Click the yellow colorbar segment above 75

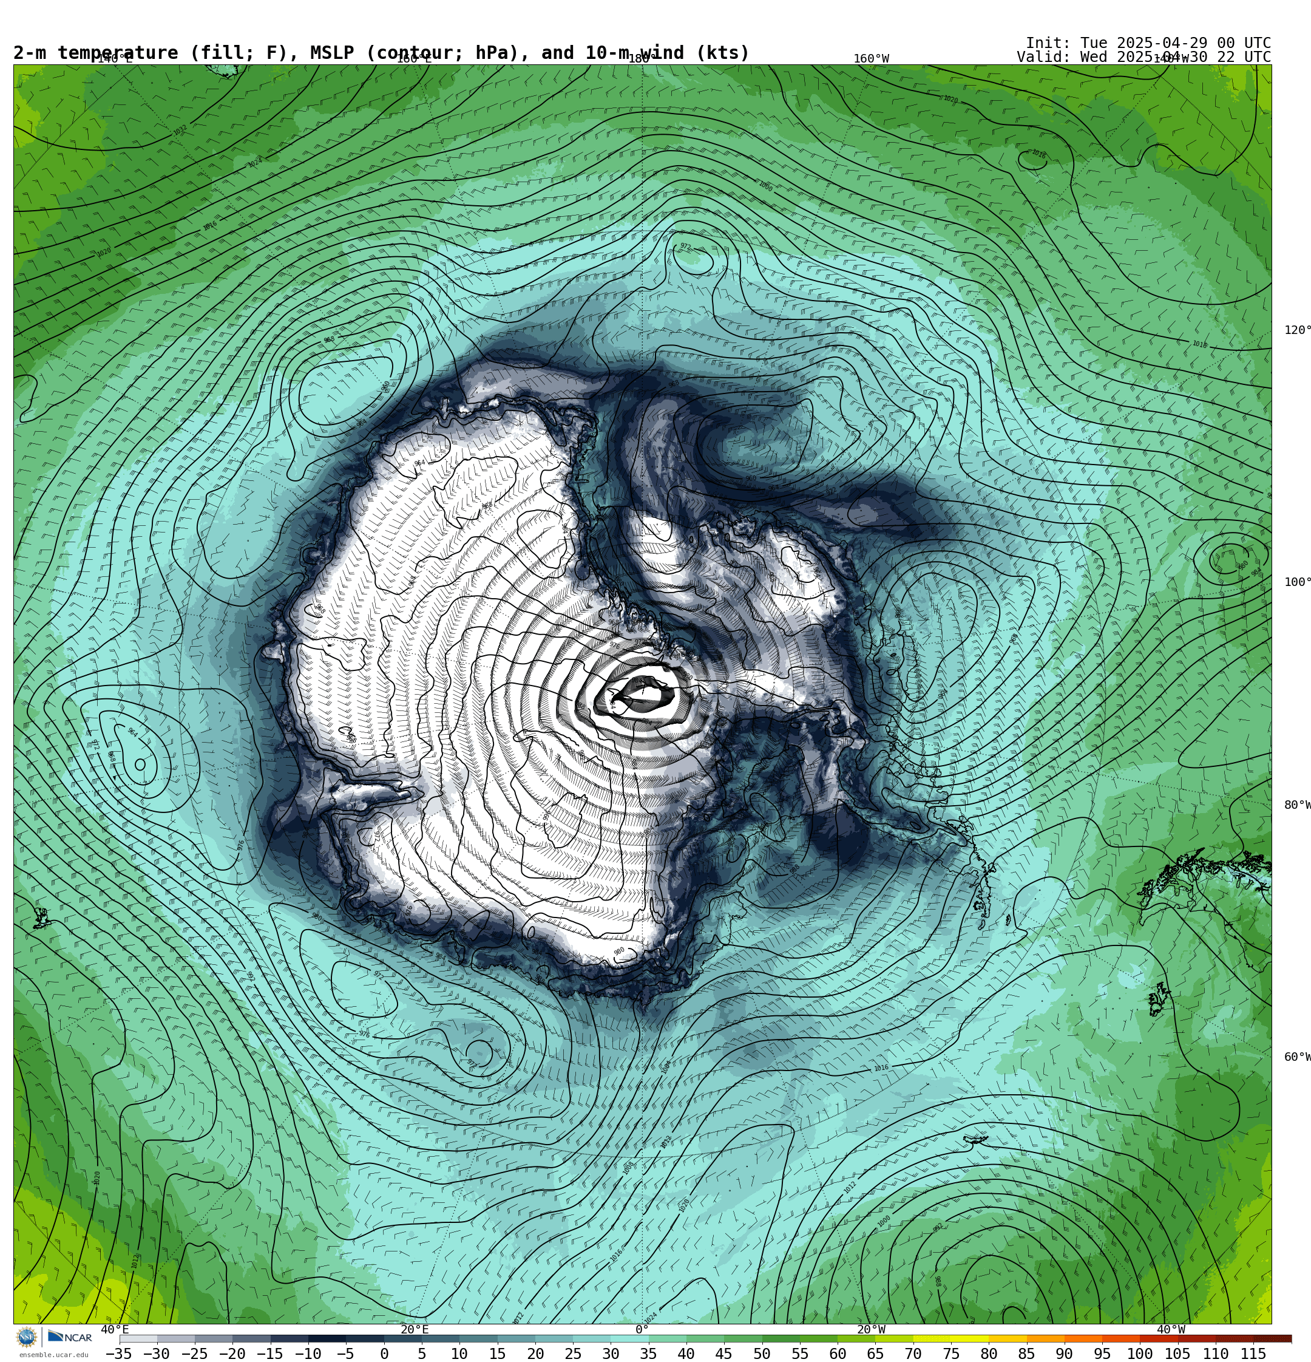969,1339
